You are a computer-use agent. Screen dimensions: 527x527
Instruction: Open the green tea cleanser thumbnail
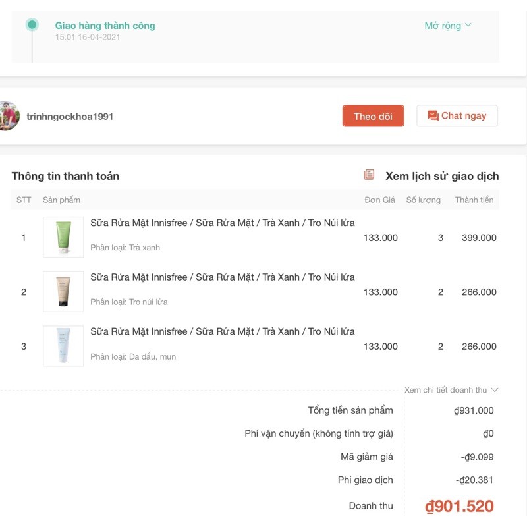[x=63, y=237]
